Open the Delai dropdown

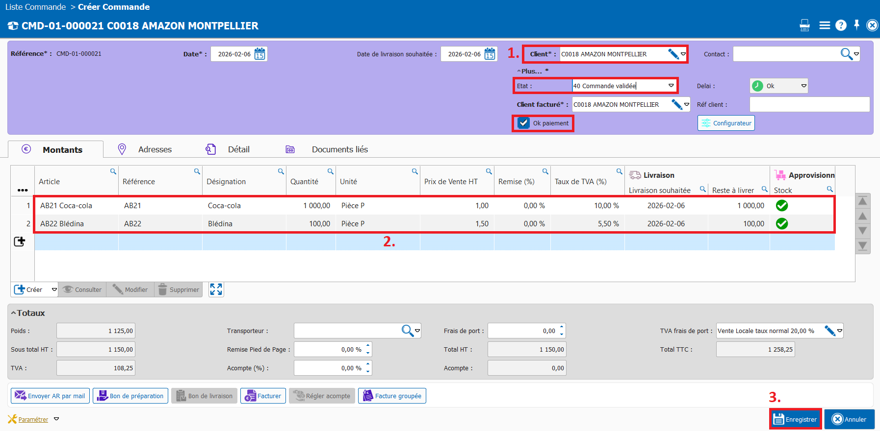click(803, 86)
